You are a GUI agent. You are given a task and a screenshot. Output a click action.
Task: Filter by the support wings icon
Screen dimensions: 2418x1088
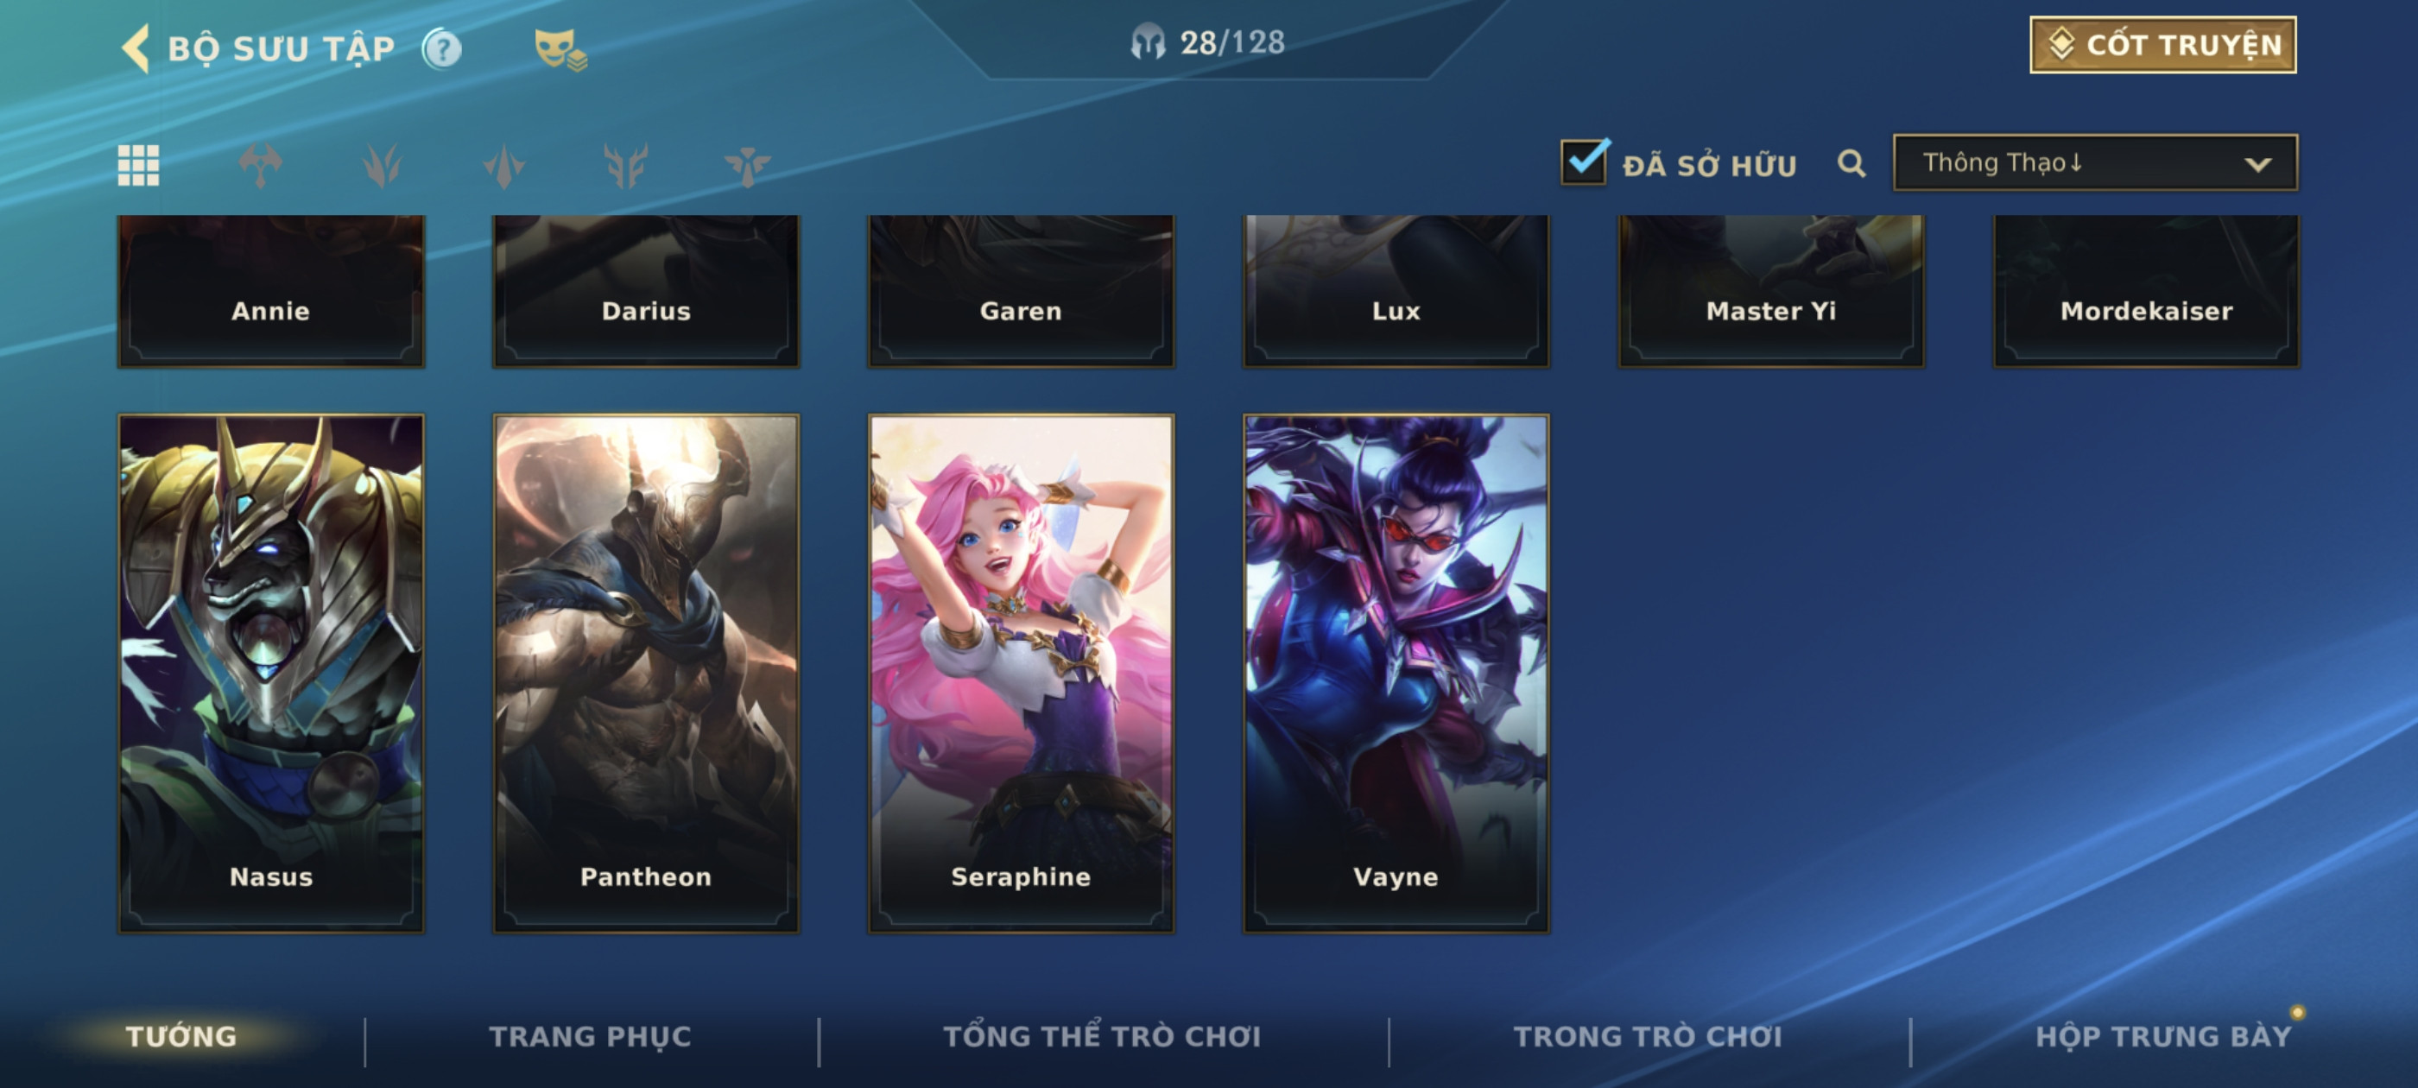(x=747, y=166)
